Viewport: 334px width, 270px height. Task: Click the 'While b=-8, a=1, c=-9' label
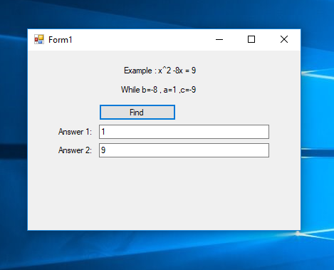(158, 90)
